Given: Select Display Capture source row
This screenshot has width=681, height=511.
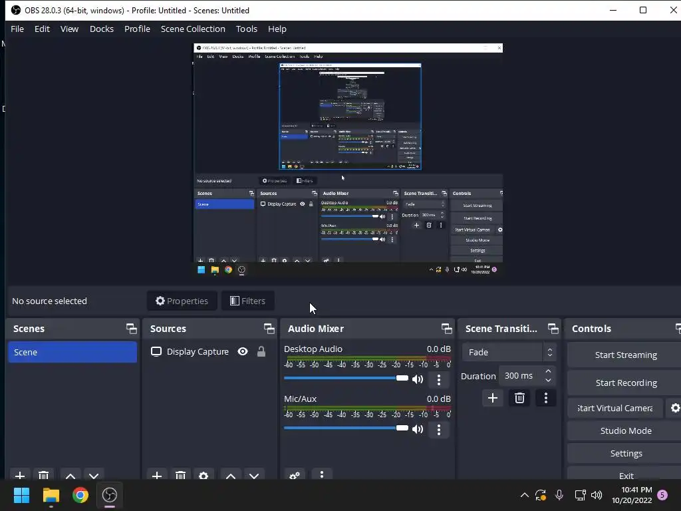Looking at the screenshot, I should click(210, 351).
